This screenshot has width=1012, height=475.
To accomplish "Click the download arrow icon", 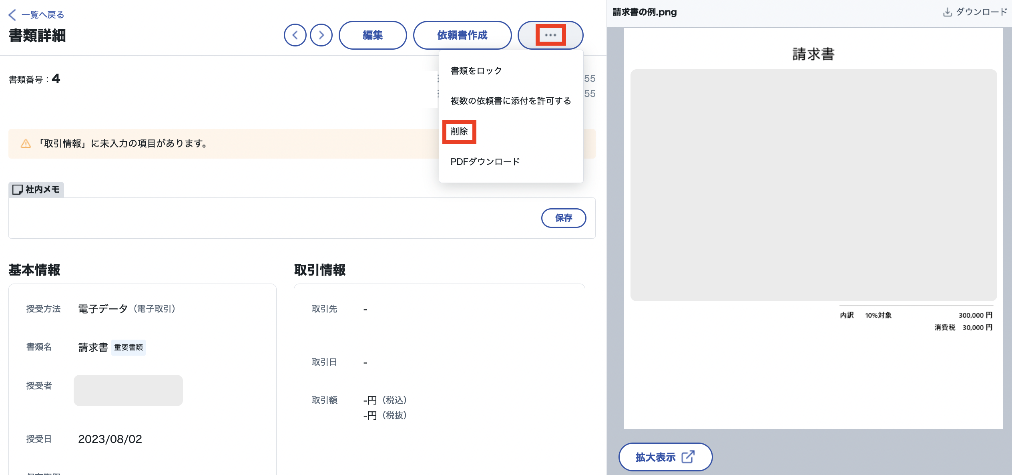I will (x=947, y=12).
